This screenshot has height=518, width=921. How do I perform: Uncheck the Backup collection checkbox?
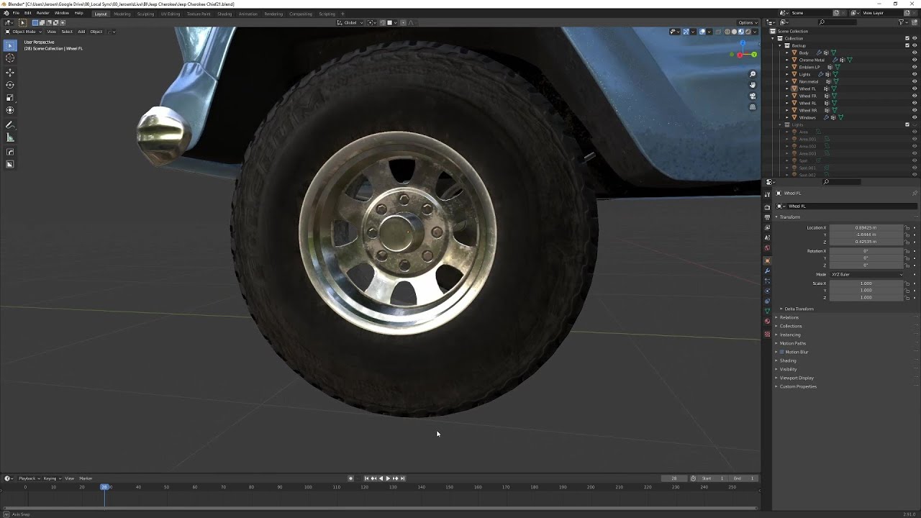907,45
